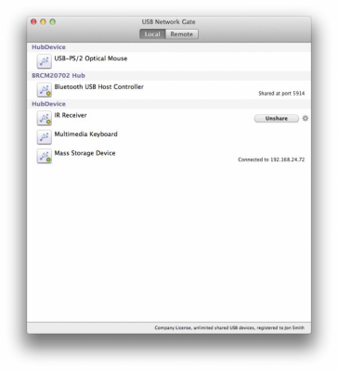Click the Mass Storage Device USB icon
338x371 pixels.
click(45, 156)
